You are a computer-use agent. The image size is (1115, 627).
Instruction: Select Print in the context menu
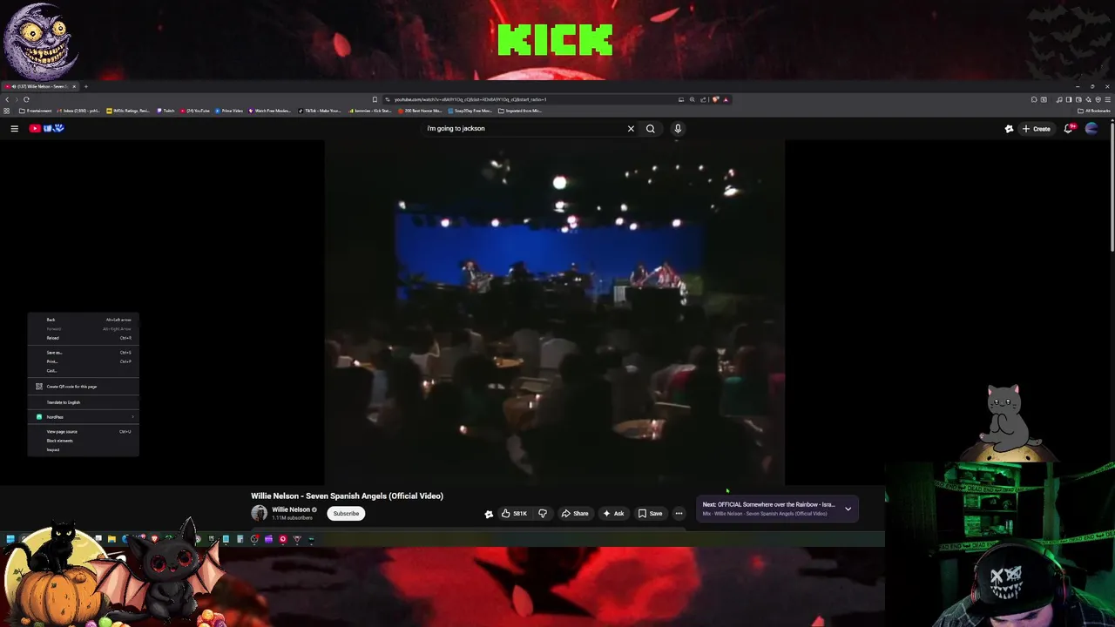83,361
